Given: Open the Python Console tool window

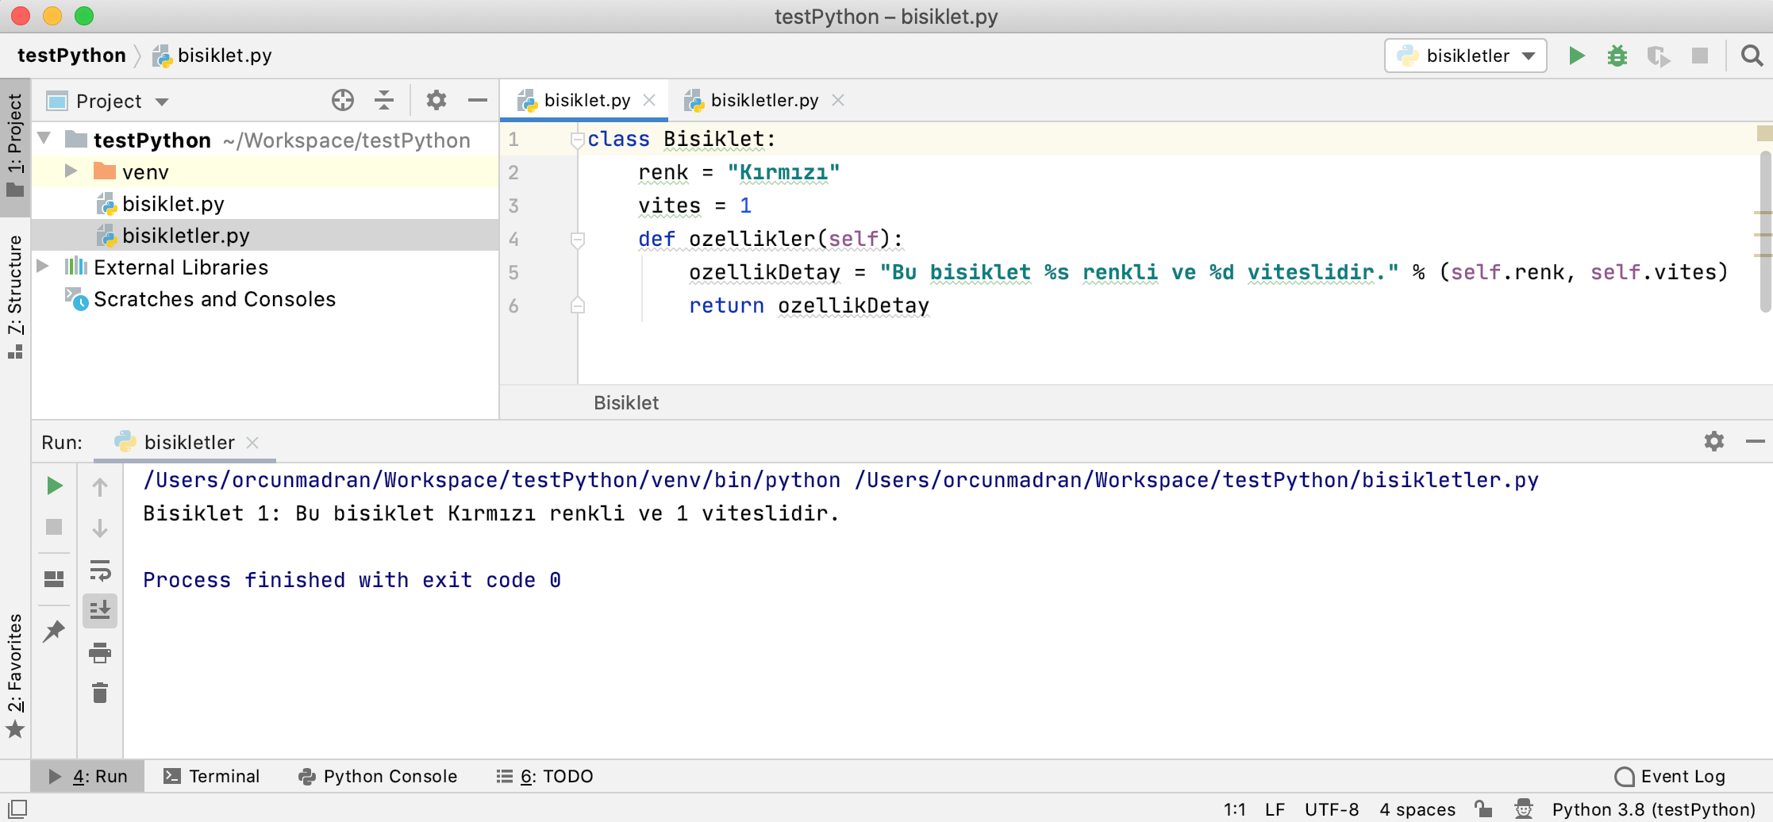Looking at the screenshot, I should [378, 776].
